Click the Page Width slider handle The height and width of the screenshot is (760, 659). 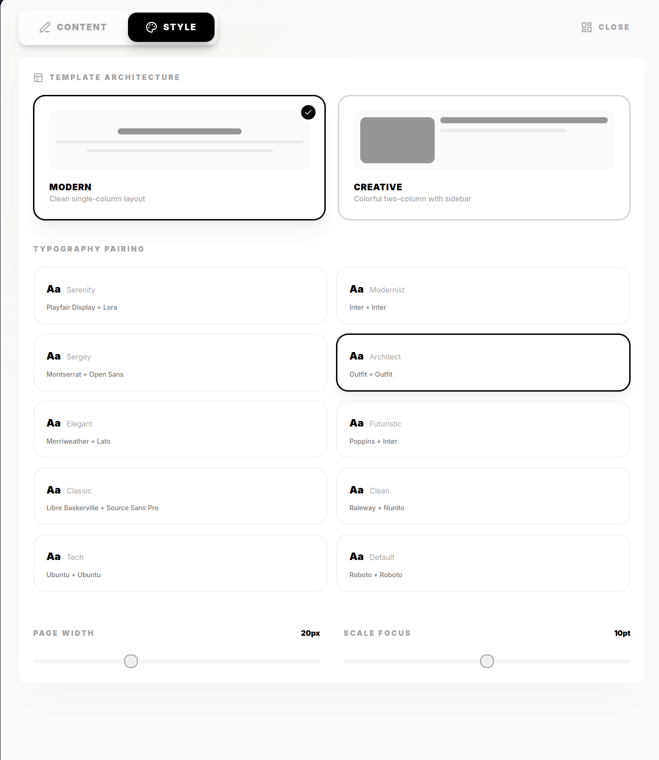131,661
